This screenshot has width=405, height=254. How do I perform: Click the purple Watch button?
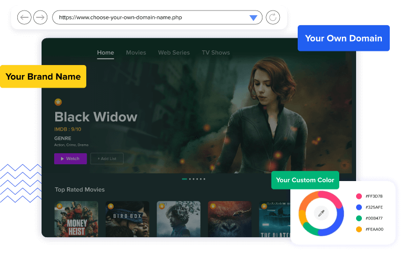pos(70,158)
